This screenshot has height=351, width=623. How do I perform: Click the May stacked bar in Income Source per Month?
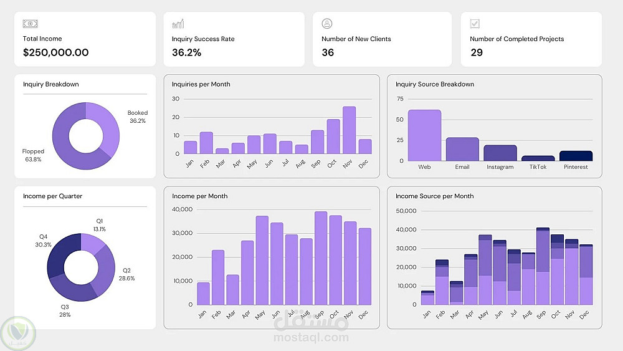[485, 269]
